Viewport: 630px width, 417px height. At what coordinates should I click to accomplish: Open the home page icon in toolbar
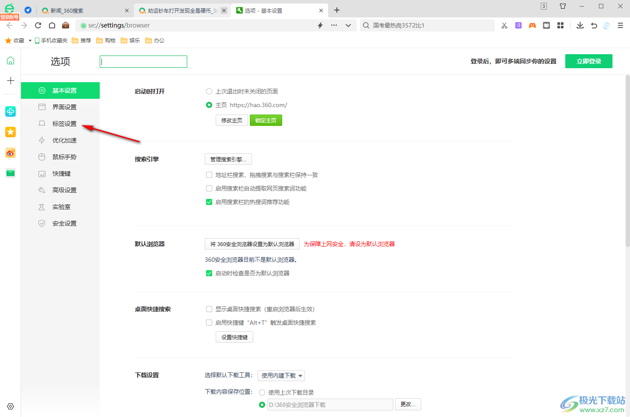(x=52, y=25)
